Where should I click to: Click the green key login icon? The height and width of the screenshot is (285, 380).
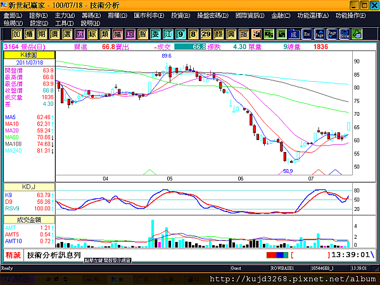pyautogui.click(x=357, y=34)
